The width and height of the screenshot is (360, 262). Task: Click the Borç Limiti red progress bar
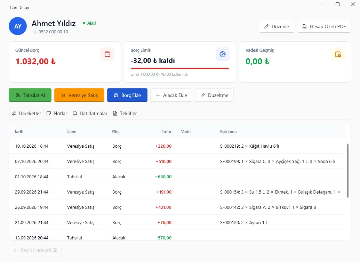point(180,68)
